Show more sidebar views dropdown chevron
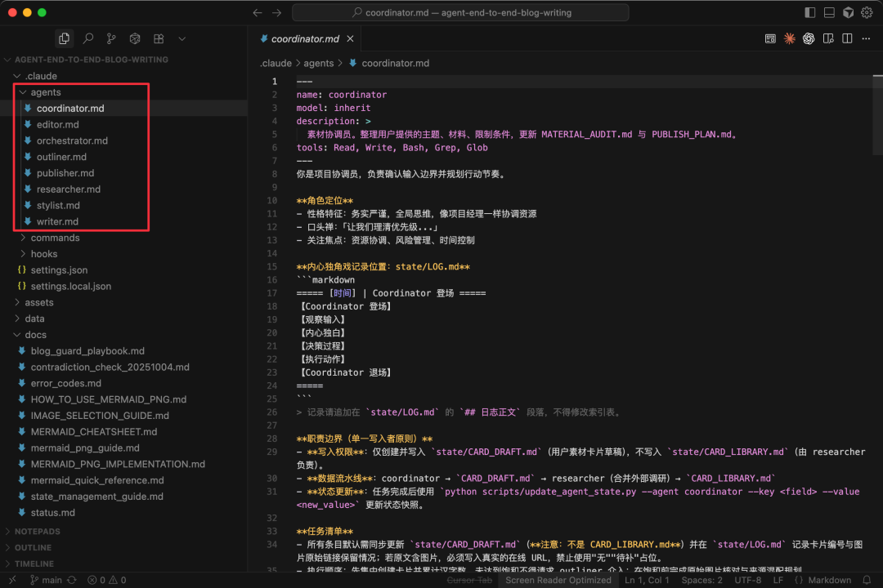The height and width of the screenshot is (588, 883). pos(182,39)
